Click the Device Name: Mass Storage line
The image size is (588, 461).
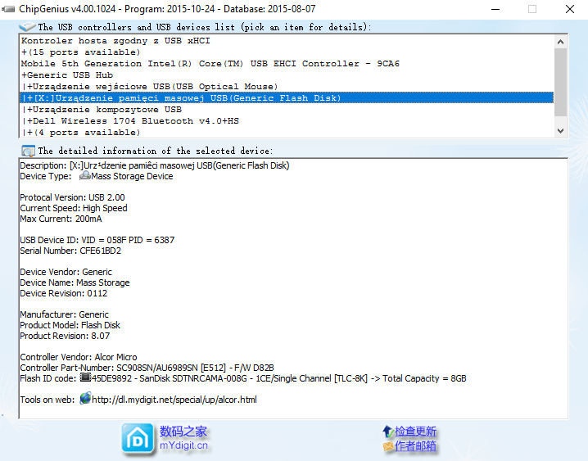(75, 282)
